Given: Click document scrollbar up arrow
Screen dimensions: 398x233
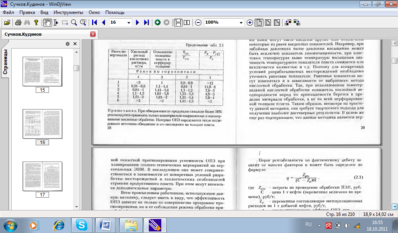Looking at the screenshot, I should 395,43.
